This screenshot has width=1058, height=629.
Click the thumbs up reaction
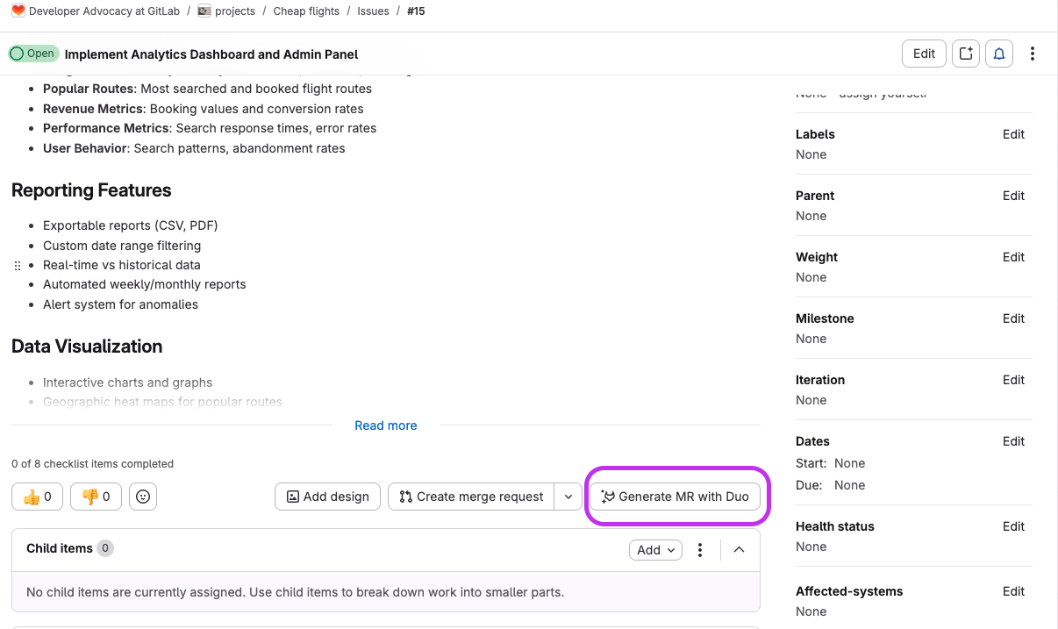(x=37, y=496)
